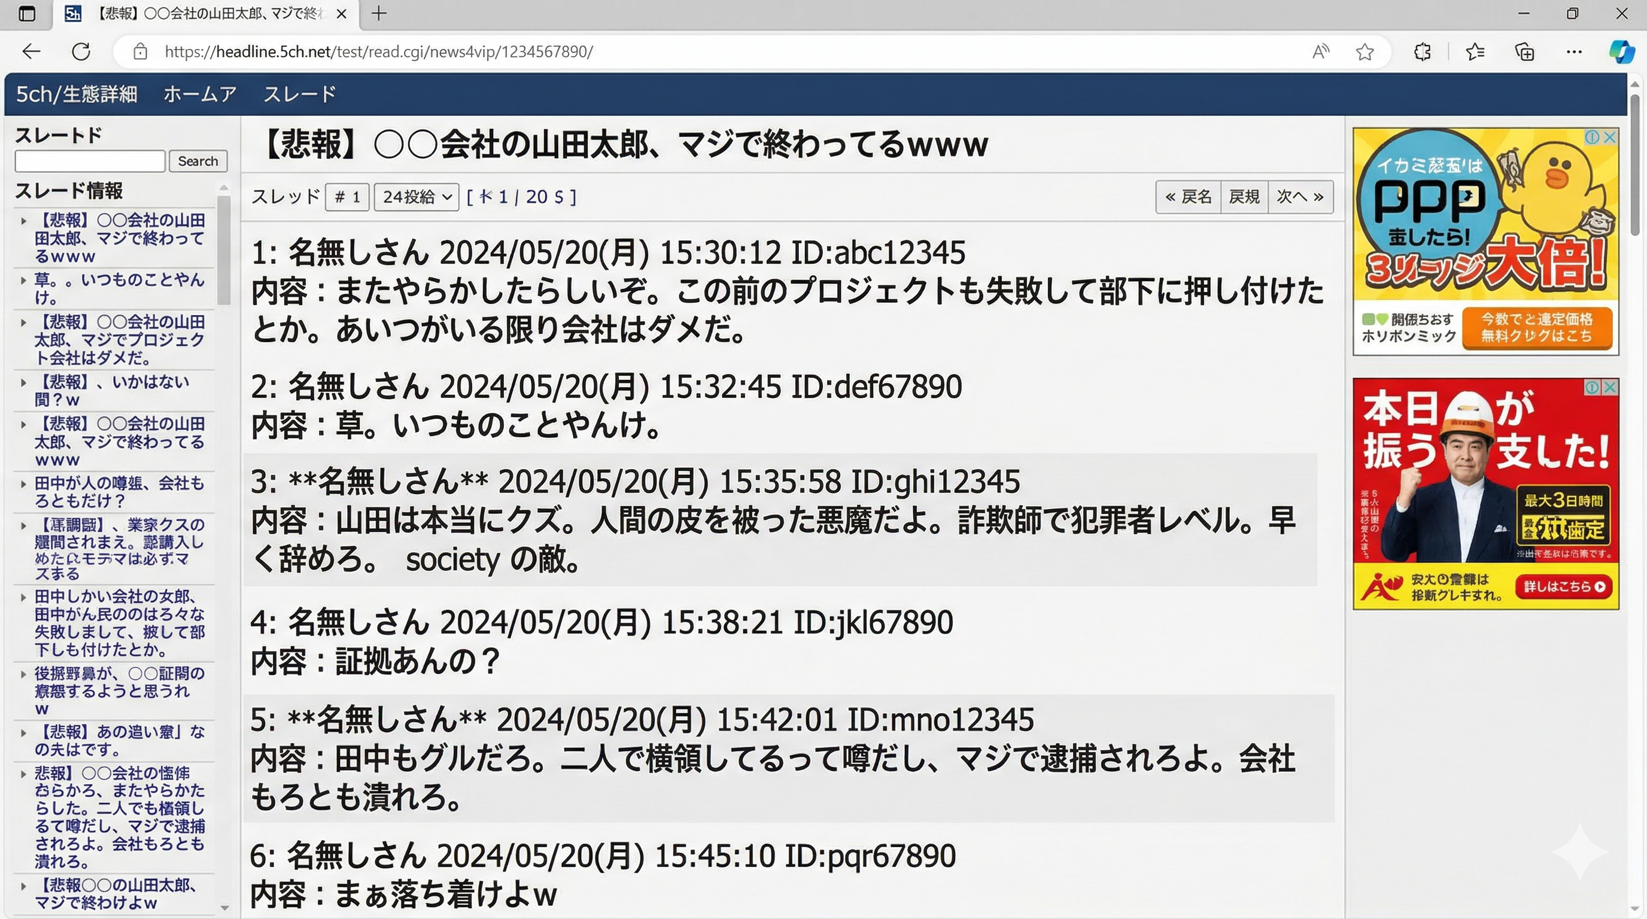Click post 1 ID:abc12345
Viewport: 1647px width, 919px height.
(x=878, y=253)
